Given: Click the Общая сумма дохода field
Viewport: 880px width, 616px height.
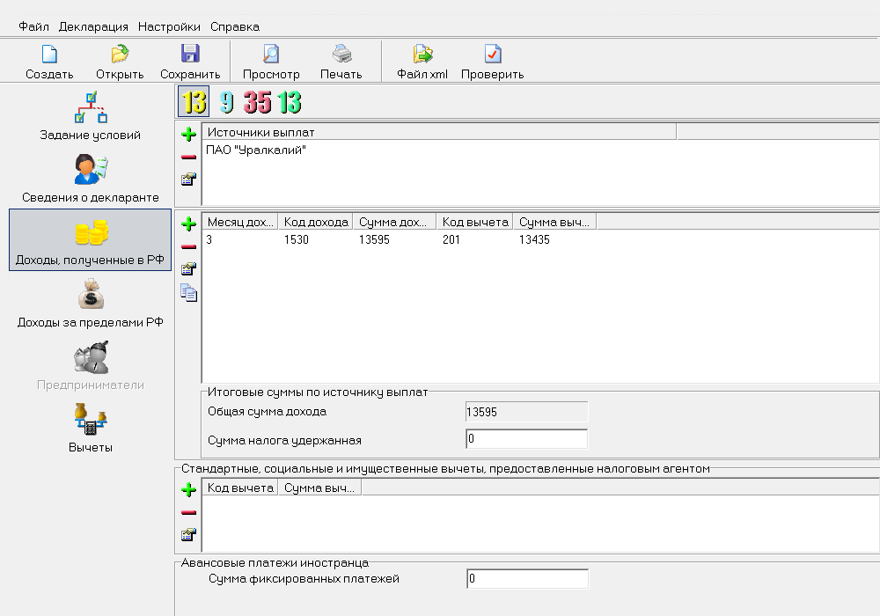Looking at the screenshot, I should (526, 412).
